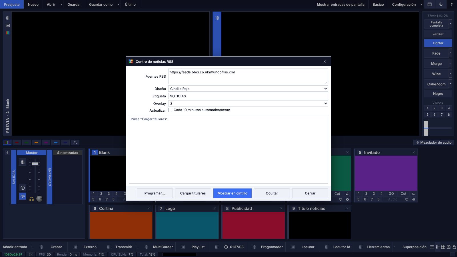
Task: Click Mostrar en cintillo
Action: [x=232, y=193]
